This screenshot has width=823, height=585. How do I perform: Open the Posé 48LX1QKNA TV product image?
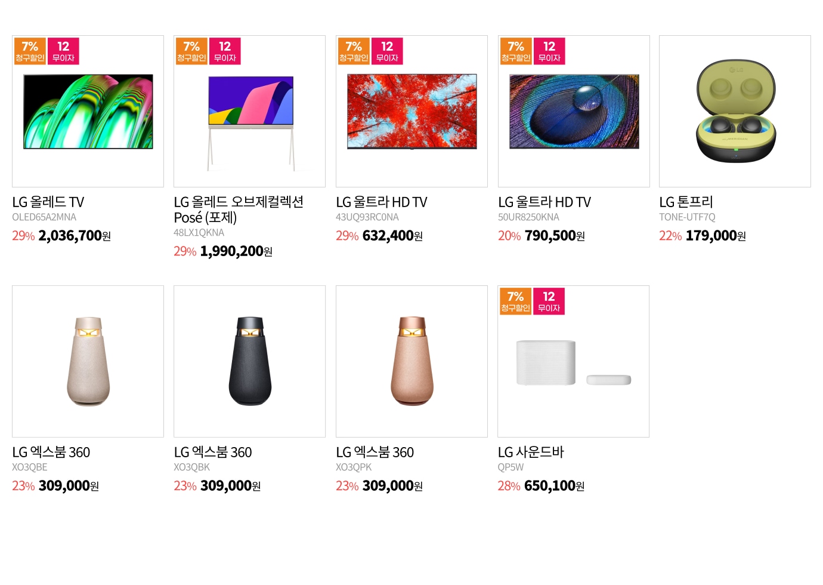(249, 112)
